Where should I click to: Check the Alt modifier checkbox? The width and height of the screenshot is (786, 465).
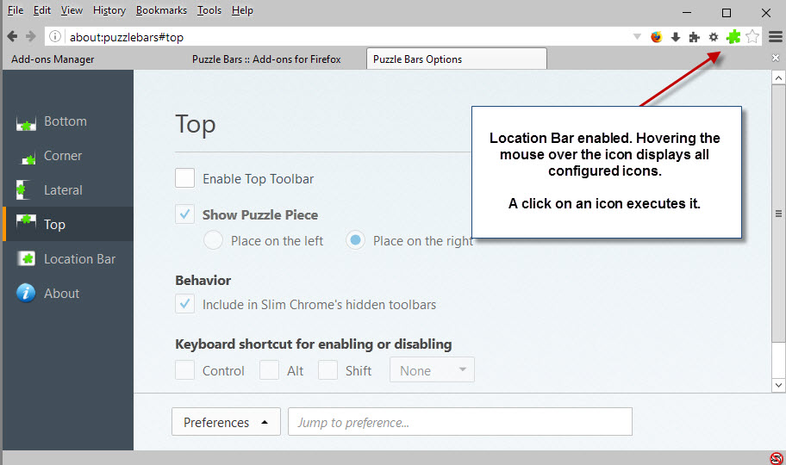269,370
